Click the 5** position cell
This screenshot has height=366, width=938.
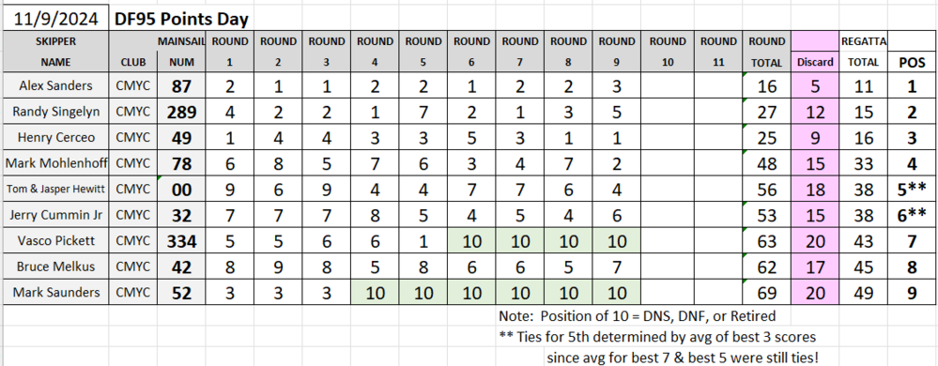[x=912, y=190]
